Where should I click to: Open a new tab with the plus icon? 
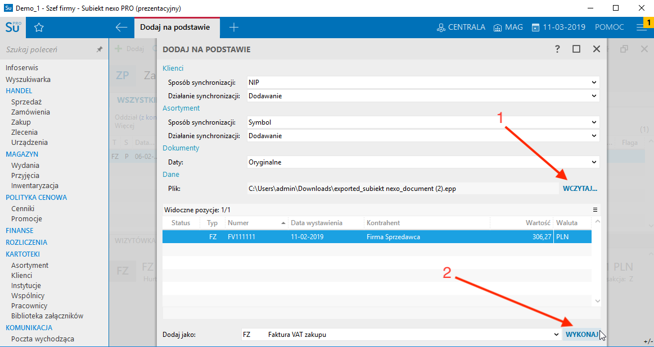tap(233, 27)
